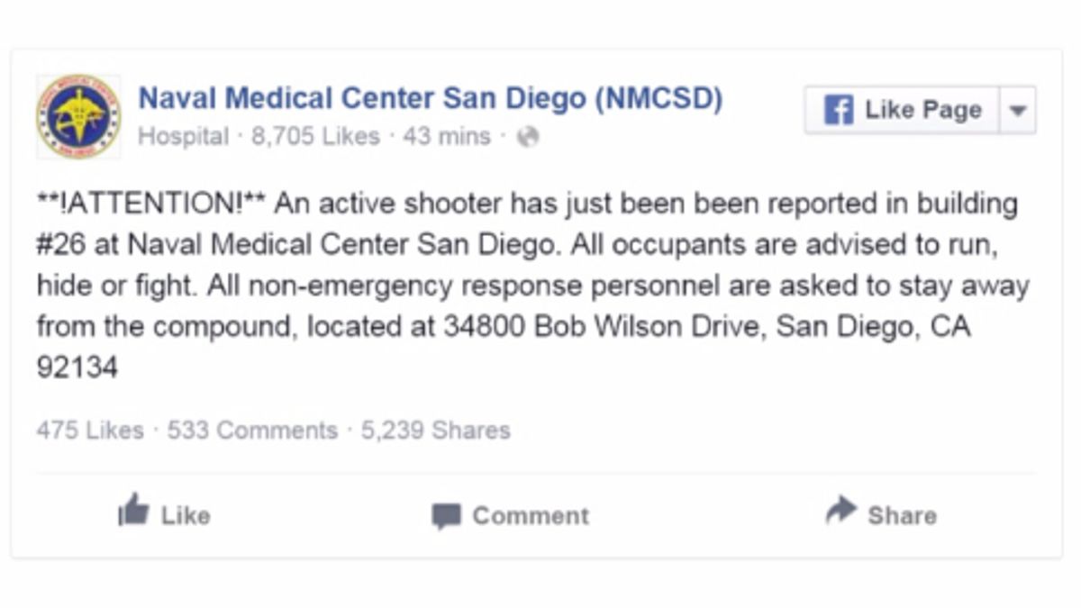Click the **!ATTENTION!** post text
The width and height of the screenshot is (1081, 608).
(151, 204)
